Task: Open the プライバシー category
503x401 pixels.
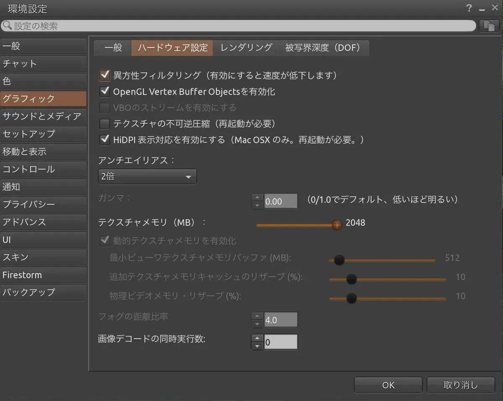Action: click(x=43, y=204)
